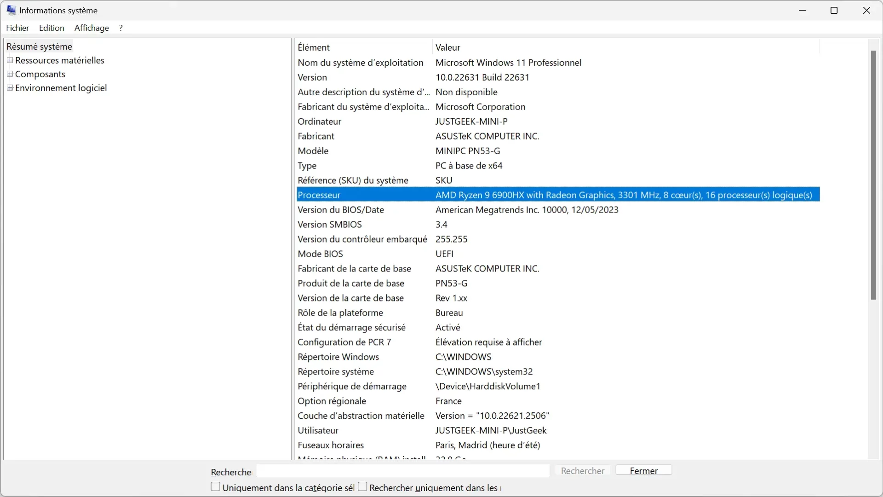Select the Option régionale row
883x497 pixels.
558,401
